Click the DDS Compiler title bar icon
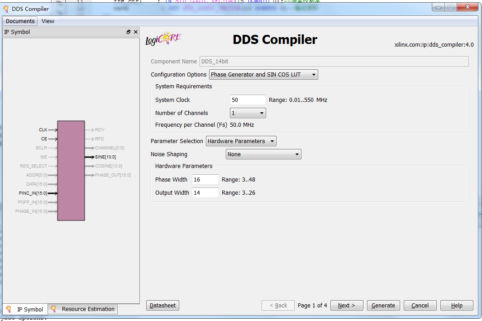The width and height of the screenshot is (482, 321). pos(6,9)
